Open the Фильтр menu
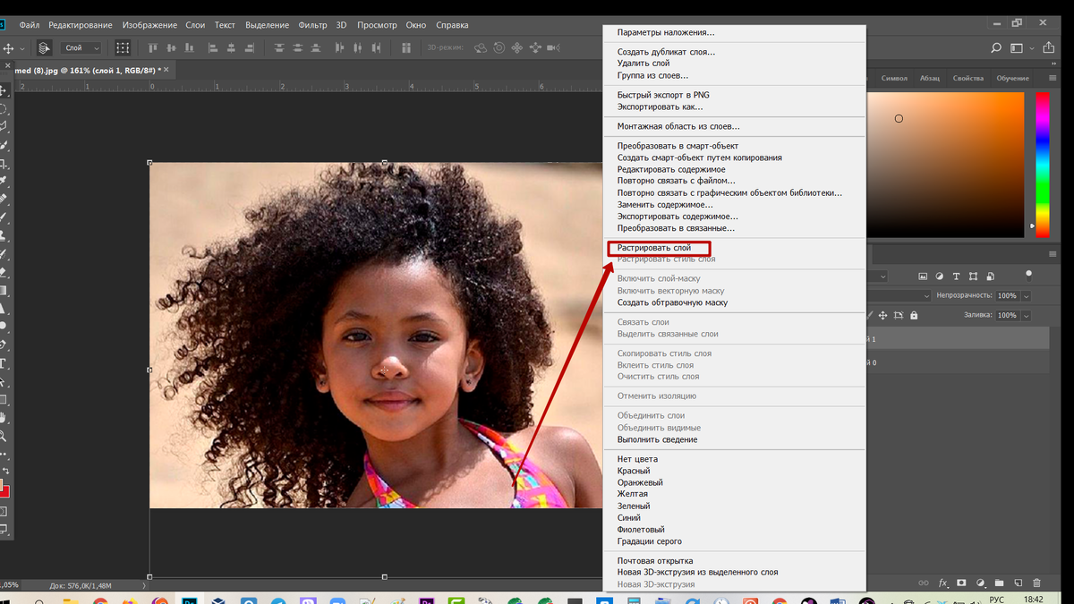The width and height of the screenshot is (1074, 604). (x=313, y=25)
